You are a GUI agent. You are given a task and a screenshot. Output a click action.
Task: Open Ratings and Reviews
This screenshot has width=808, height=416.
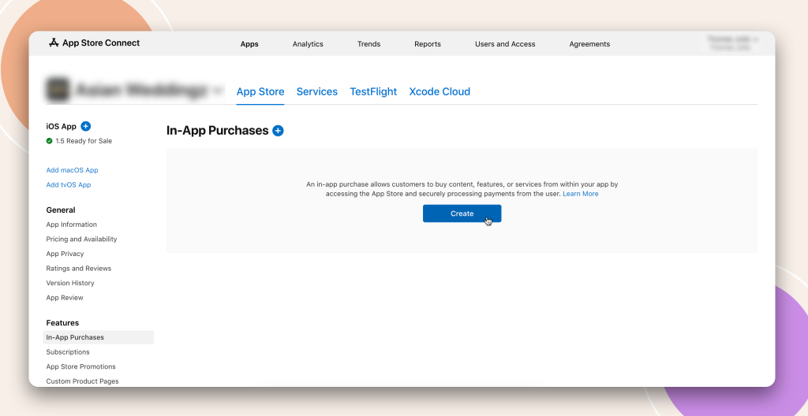tap(79, 268)
